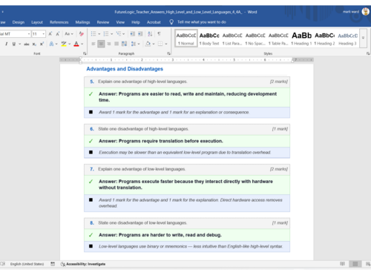371x278 pixels.
Task: Click the text direction icon
Action: click(x=124, y=44)
